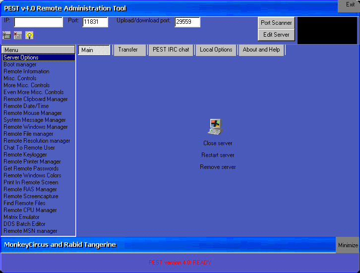Click the Port field showing 11831
Image resolution: width=360 pixels, height=273 pixels.
95,22
